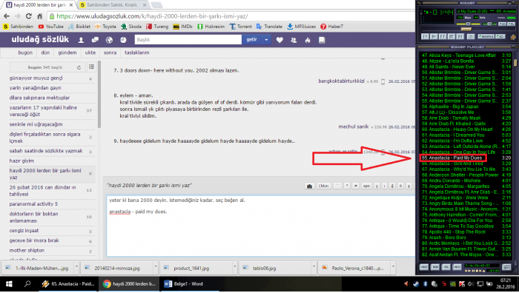
Task: Open topic 'paranormal activity 5'
Action: 33,203
